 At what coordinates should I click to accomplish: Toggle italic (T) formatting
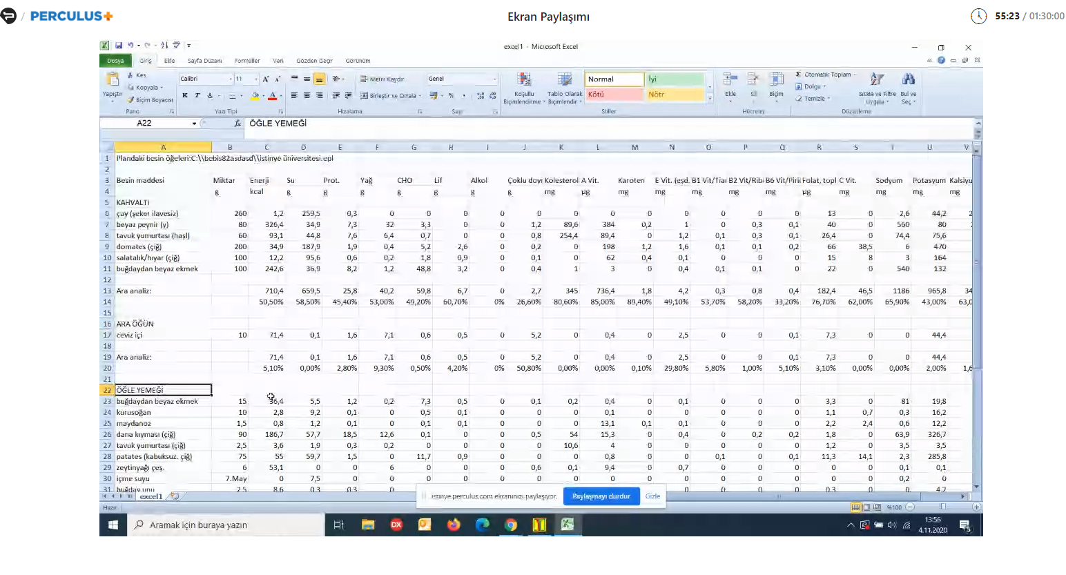click(x=197, y=96)
